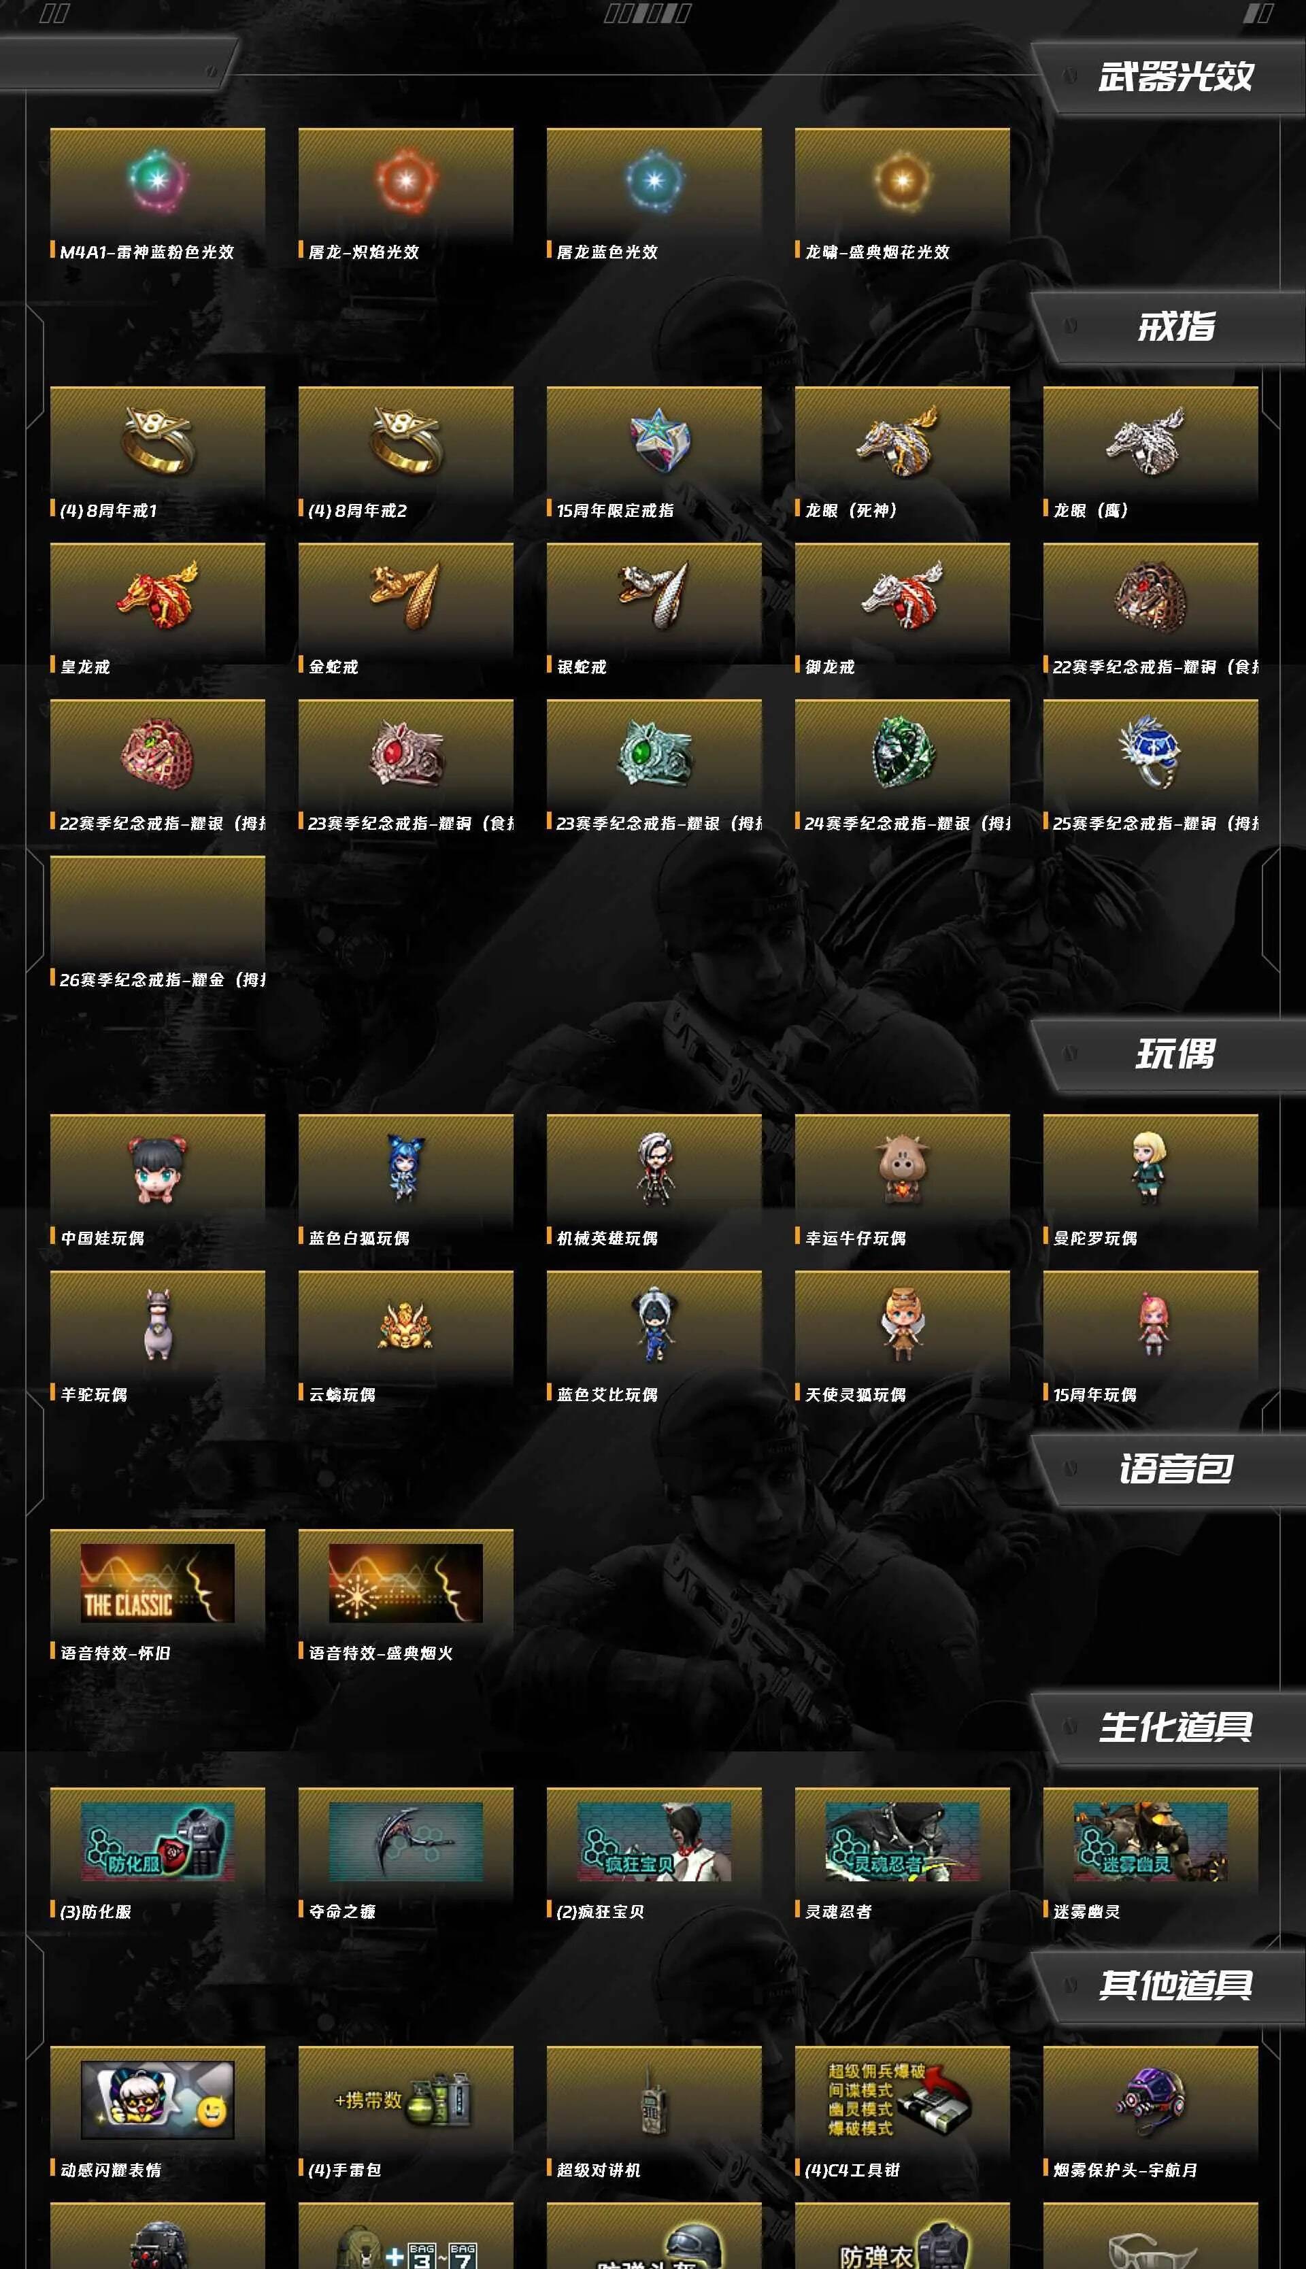Screen dimensions: 1306x2269
Task: Choose the 龙啸-盛典烟花光效 orange glow
Action: pyautogui.click(x=903, y=180)
